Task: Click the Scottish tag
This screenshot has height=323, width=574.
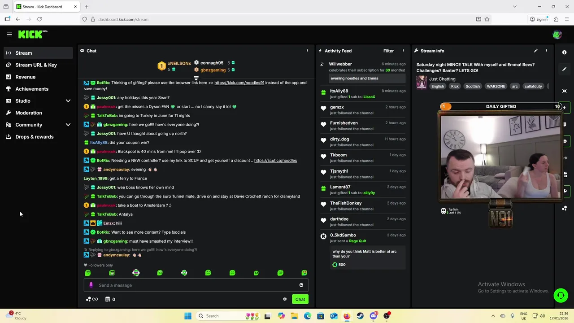Action: tap(472, 86)
